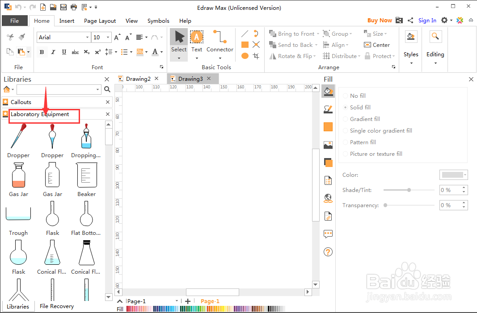The height and width of the screenshot is (313, 477).
Task: Open the Page-1 page selector dropdown
Action: pos(177,301)
